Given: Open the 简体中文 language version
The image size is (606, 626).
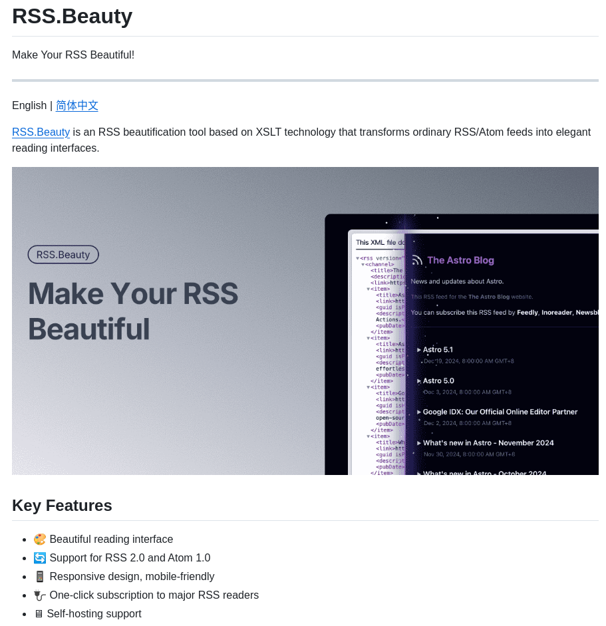Looking at the screenshot, I should pos(76,105).
